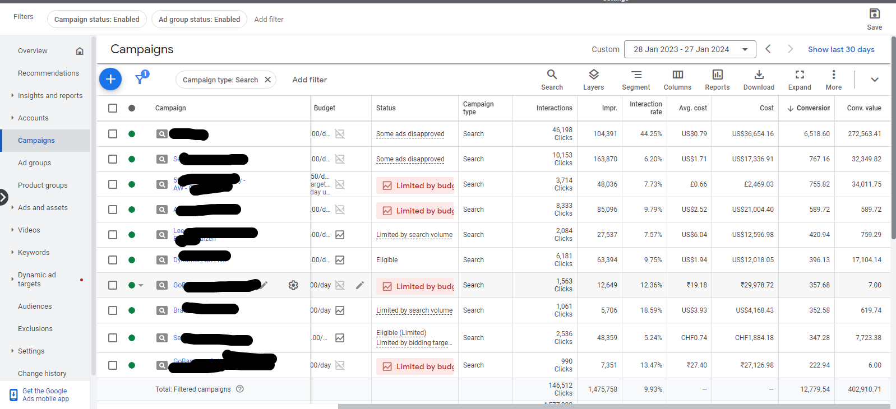Expand Insights and reports in sidebar
The image size is (896, 409).
(50, 96)
